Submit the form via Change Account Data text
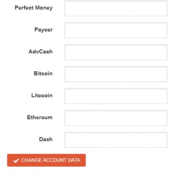The width and height of the screenshot is (179, 173). click(x=50, y=160)
